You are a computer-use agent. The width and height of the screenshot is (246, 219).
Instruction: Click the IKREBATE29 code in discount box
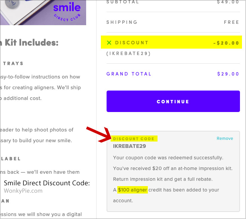point(129,146)
